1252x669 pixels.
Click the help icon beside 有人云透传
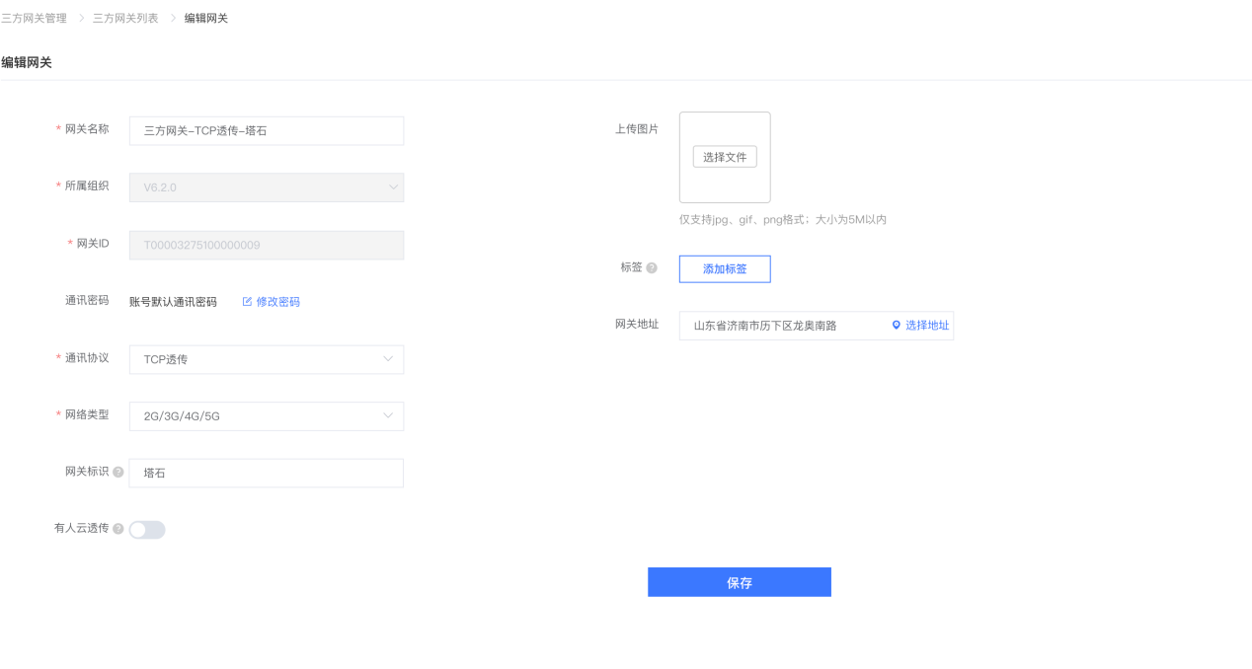point(118,529)
